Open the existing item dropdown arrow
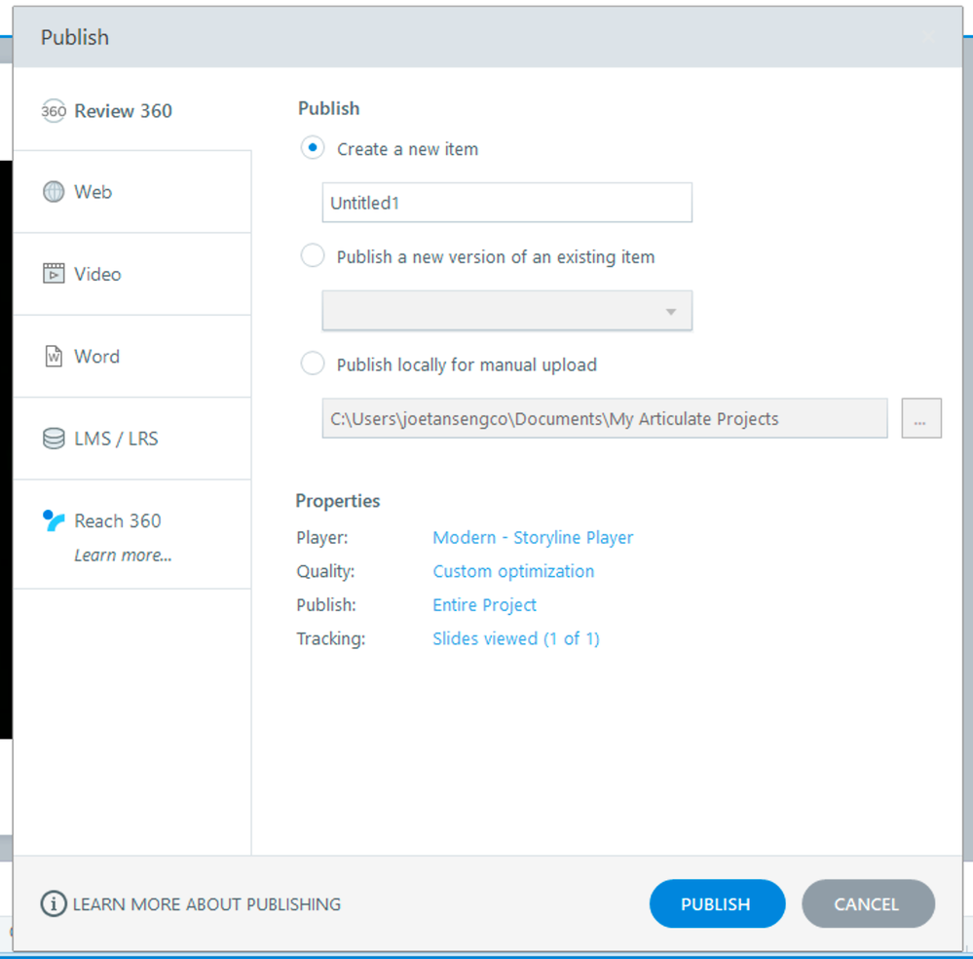 [671, 312]
